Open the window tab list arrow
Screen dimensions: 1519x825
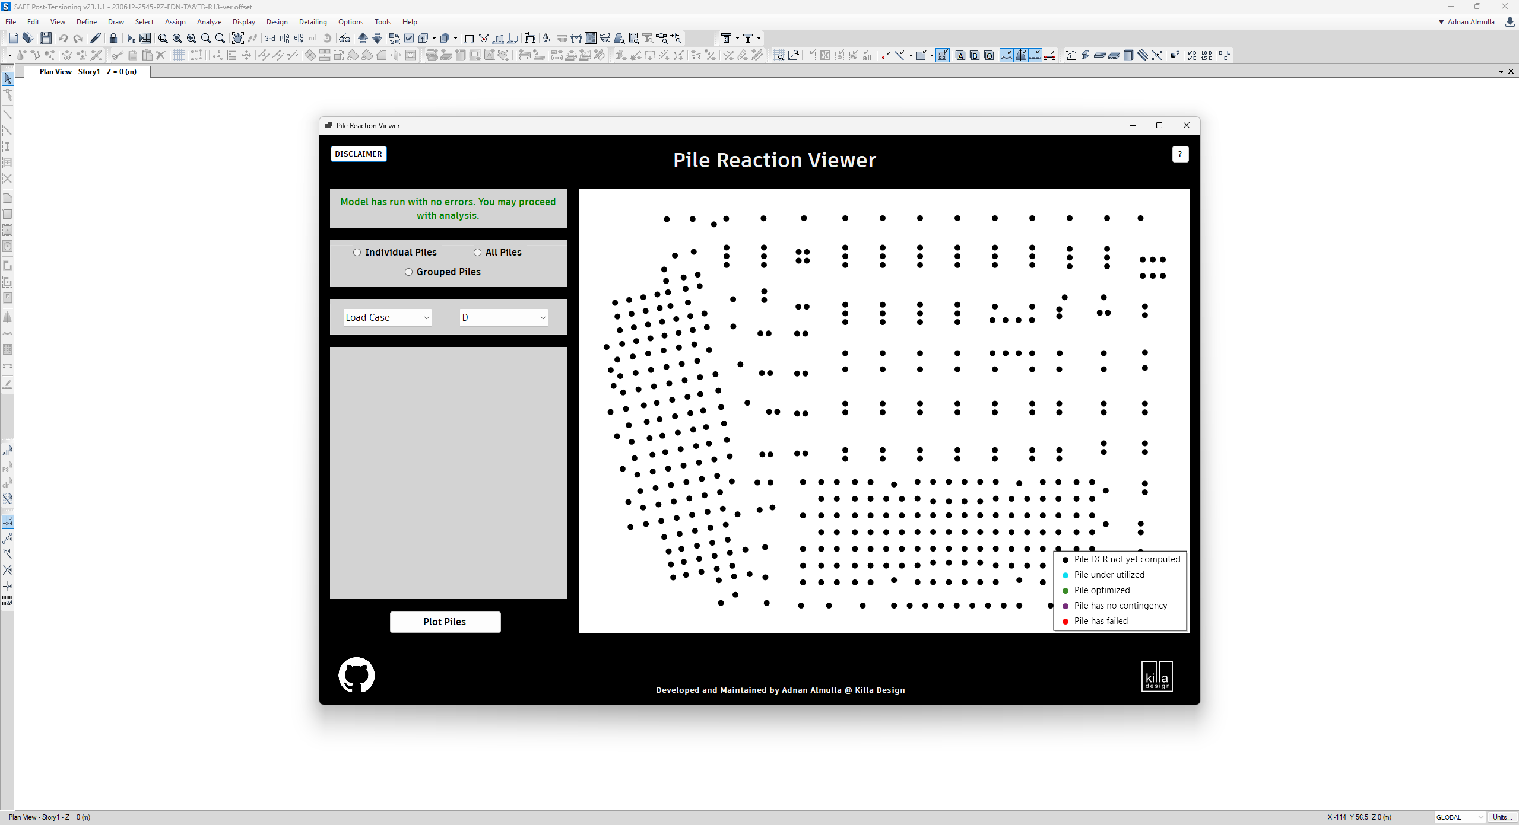pos(1501,72)
